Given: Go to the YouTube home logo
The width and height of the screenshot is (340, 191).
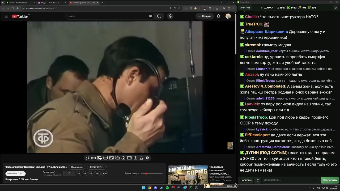Looking at the screenshot, I should (20, 16).
